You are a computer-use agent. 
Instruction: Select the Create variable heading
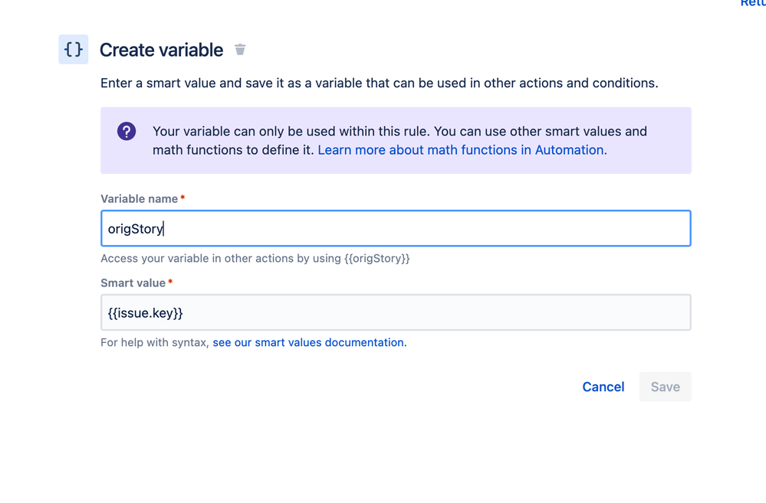[161, 50]
